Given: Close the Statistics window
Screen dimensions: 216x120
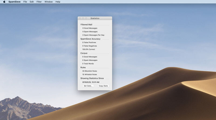Looking at the screenshot, I should click(x=80, y=18).
